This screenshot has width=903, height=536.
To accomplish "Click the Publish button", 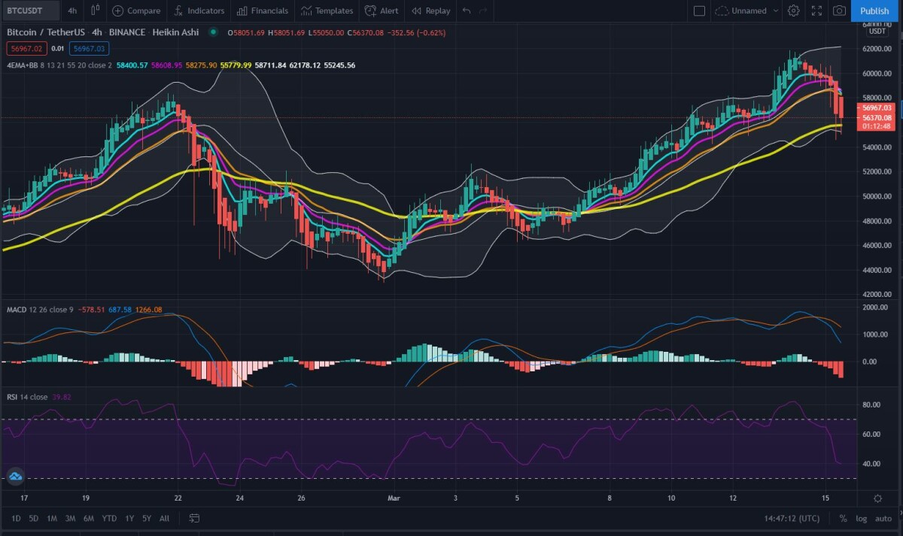I will tap(874, 11).
